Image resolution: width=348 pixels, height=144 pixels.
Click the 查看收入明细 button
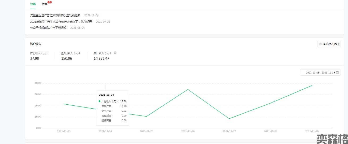(329, 44)
